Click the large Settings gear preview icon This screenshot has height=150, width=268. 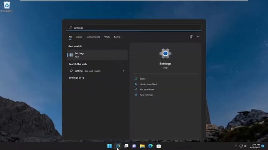165,54
